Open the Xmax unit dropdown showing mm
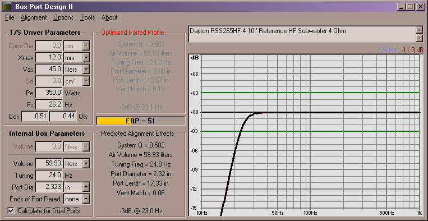428x221 pixels. click(x=86, y=58)
